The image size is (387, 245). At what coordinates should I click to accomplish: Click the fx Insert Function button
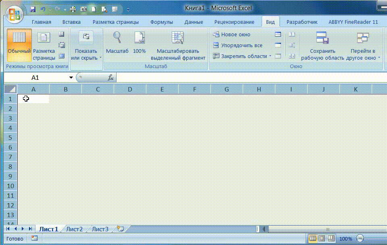coord(110,78)
